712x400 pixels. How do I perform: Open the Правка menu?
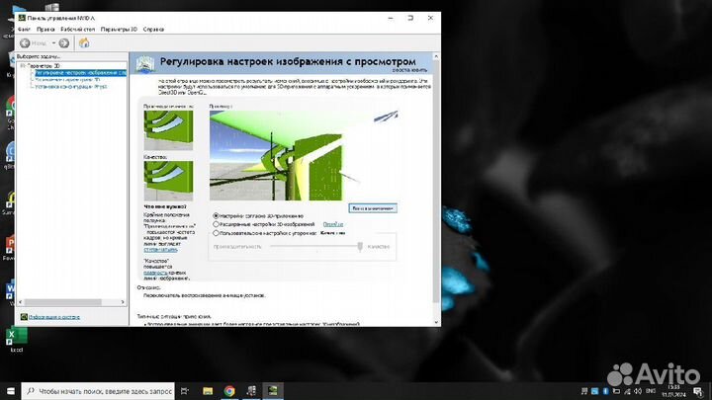(45, 29)
